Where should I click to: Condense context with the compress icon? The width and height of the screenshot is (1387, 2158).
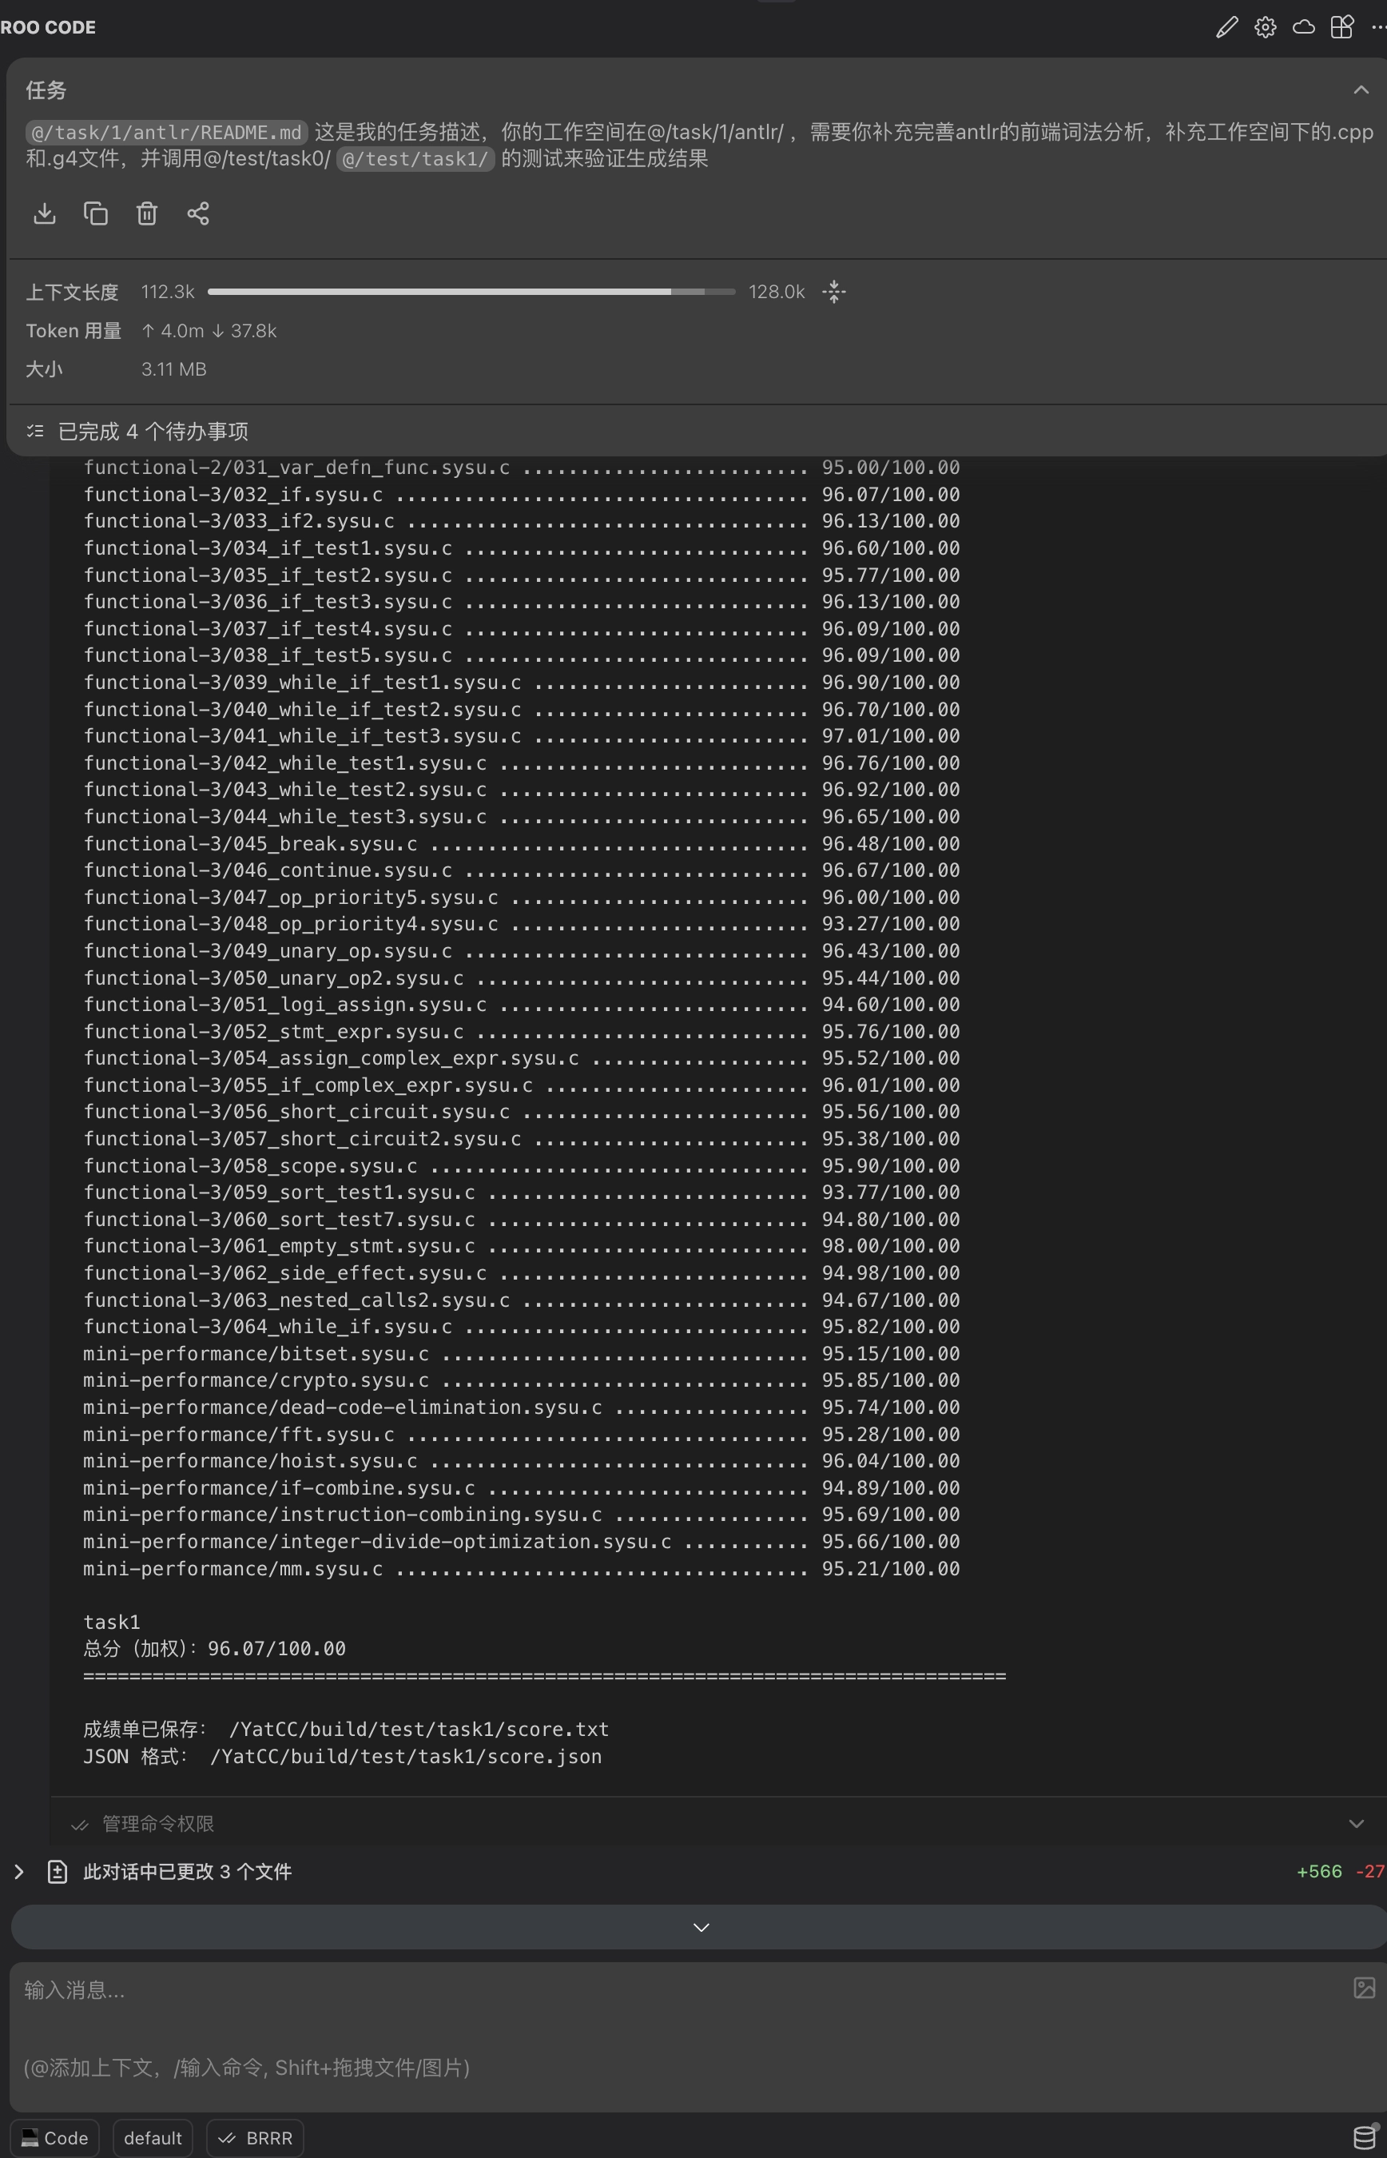point(834,292)
